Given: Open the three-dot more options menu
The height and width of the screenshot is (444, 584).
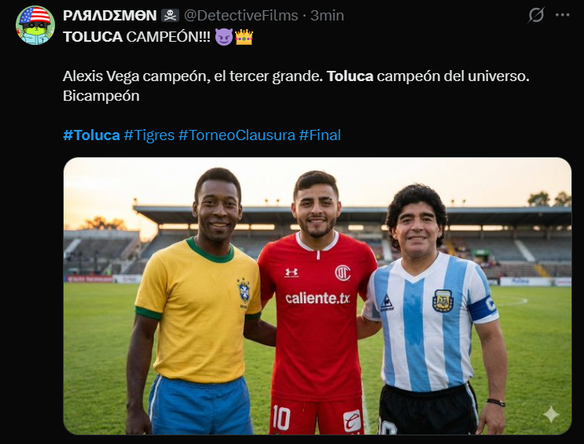Looking at the screenshot, I should tap(564, 15).
